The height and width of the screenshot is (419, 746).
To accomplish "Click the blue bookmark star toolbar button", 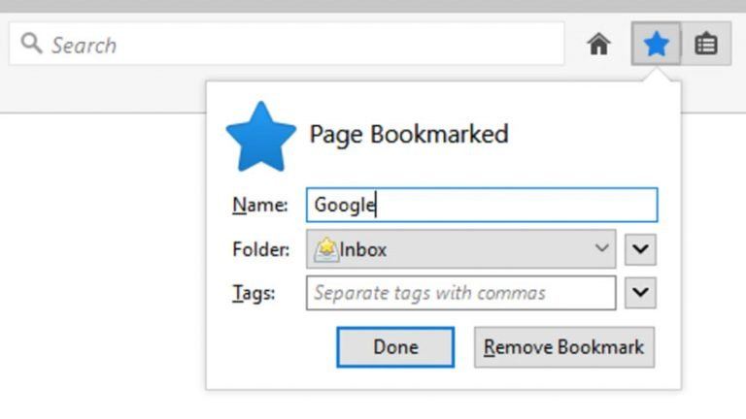I will coord(657,45).
